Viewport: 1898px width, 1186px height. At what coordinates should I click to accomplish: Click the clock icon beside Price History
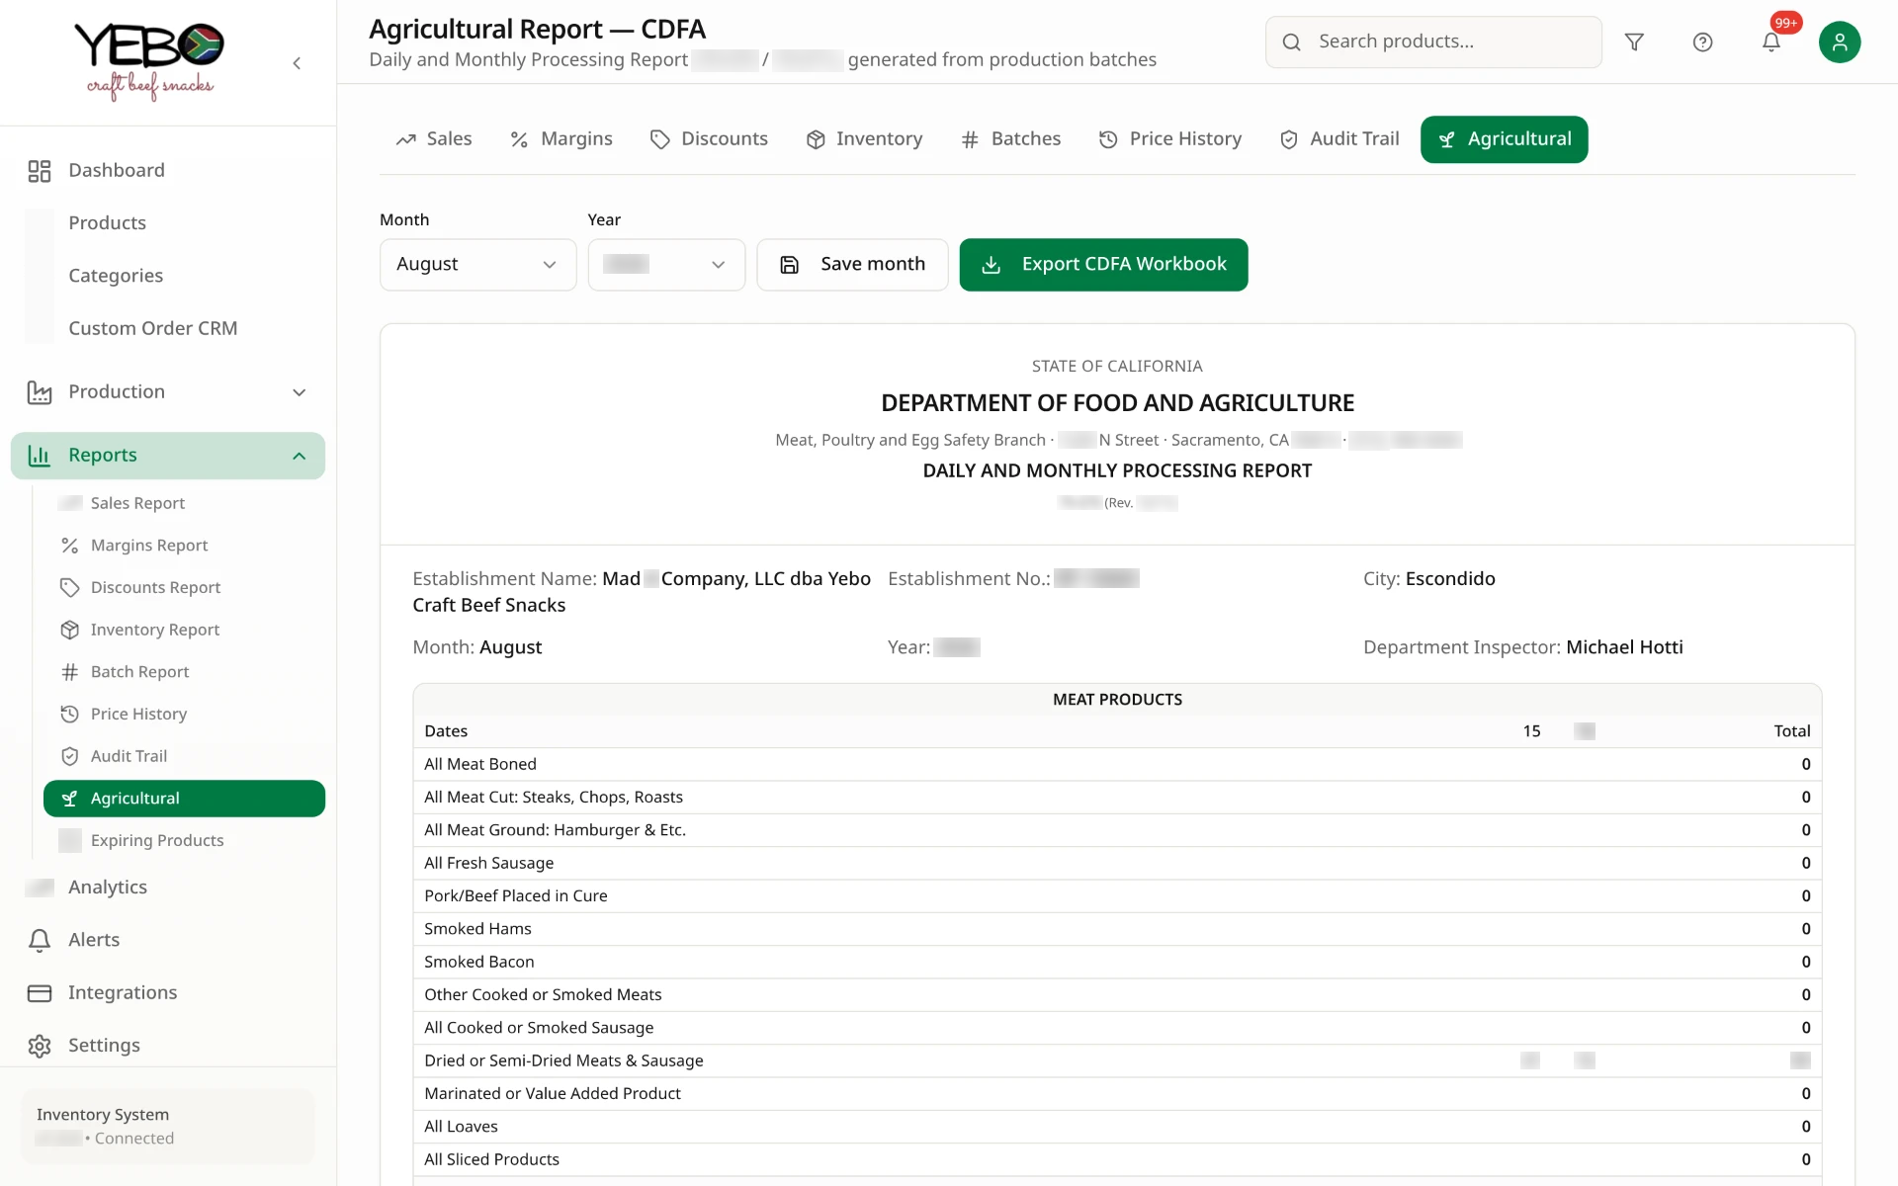(69, 714)
